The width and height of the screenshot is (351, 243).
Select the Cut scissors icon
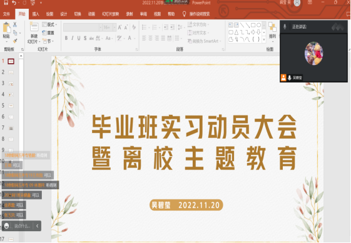point(15,24)
